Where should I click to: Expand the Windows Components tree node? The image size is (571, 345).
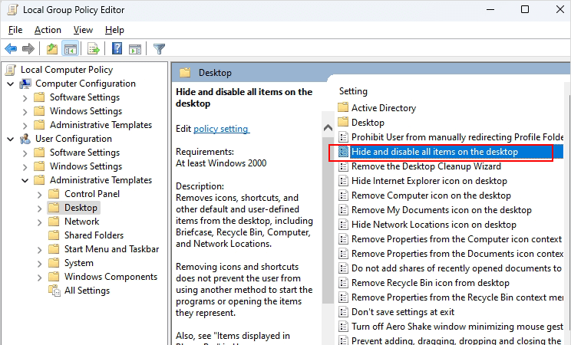[39, 278]
